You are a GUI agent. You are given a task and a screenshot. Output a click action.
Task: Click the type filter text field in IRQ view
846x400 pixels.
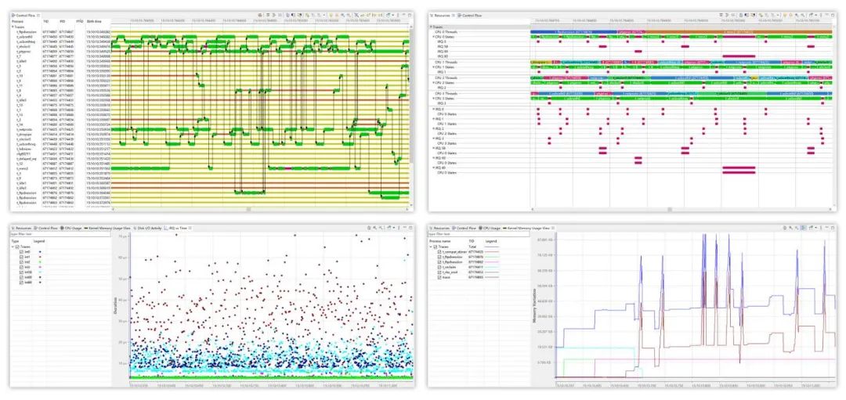point(47,233)
